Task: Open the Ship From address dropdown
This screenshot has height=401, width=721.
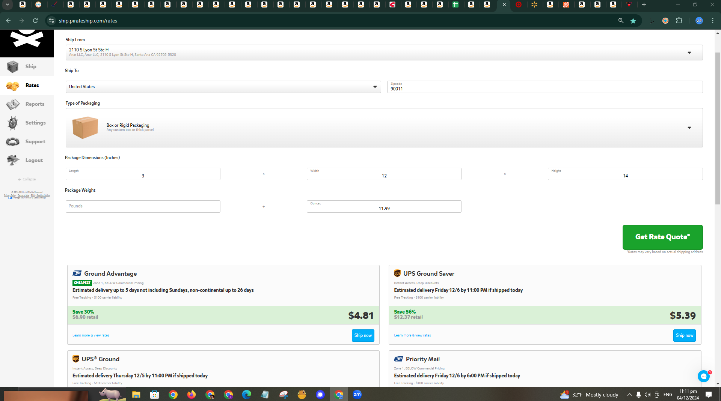Action: [x=384, y=53]
